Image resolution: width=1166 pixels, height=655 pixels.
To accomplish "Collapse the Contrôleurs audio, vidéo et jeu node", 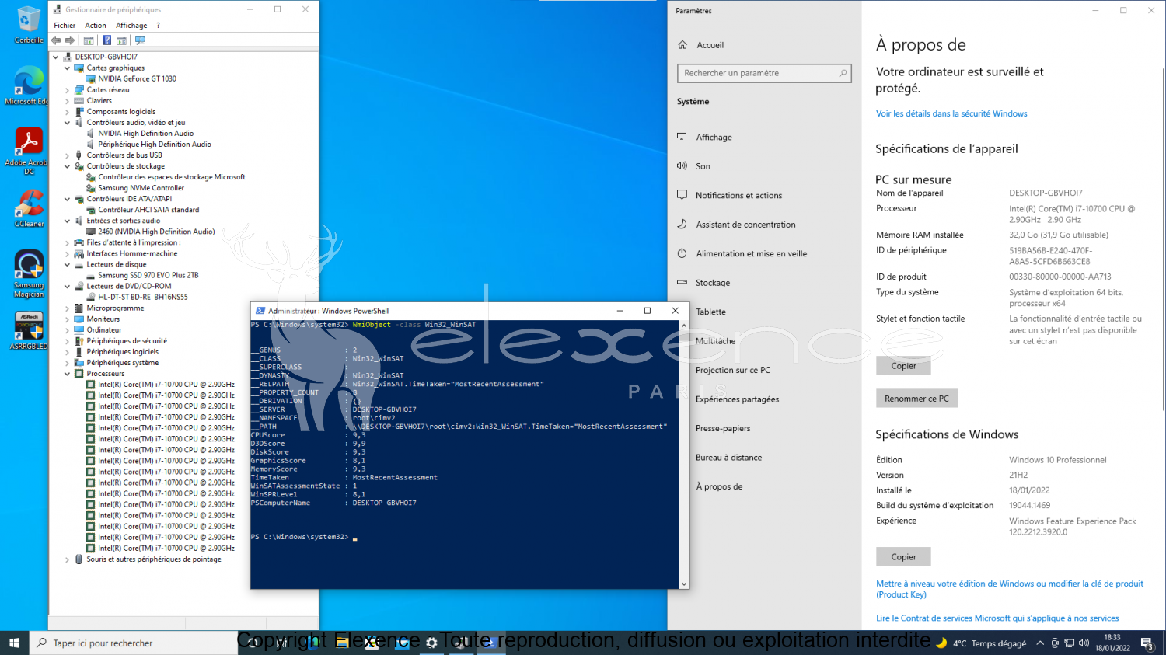I will (x=67, y=123).
